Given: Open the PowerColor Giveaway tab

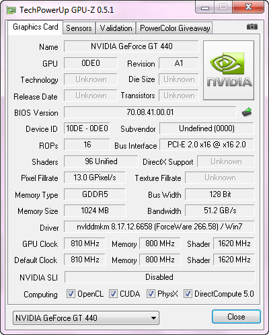Looking at the screenshot, I should (x=175, y=28).
